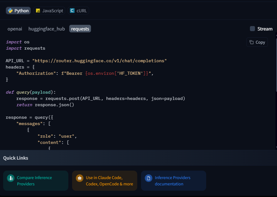Enable the Stream checkbox
The height and width of the screenshot is (197, 277).
pyautogui.click(x=252, y=29)
